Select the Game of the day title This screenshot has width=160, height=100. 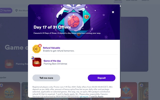click(x=52, y=61)
